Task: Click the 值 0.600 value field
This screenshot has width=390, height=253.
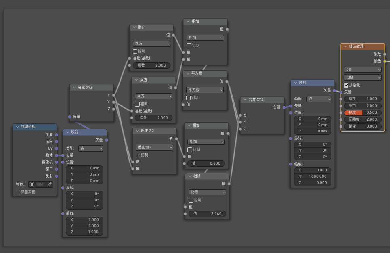Action: click(206, 163)
